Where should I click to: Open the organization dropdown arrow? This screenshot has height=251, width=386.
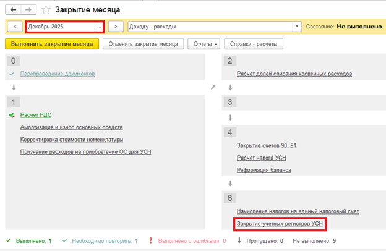297,27
